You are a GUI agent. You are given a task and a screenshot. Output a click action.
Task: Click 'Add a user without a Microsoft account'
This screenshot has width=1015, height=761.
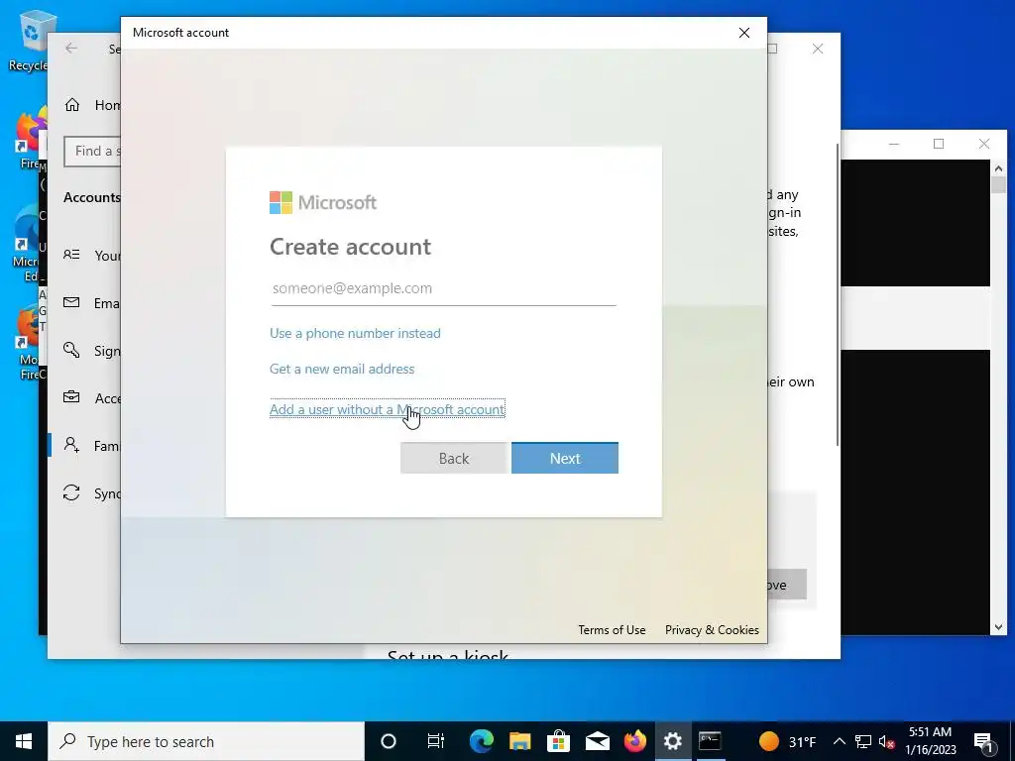pos(388,409)
